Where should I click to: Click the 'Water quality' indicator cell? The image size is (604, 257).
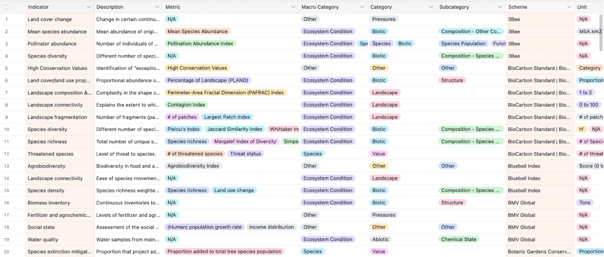(60, 239)
